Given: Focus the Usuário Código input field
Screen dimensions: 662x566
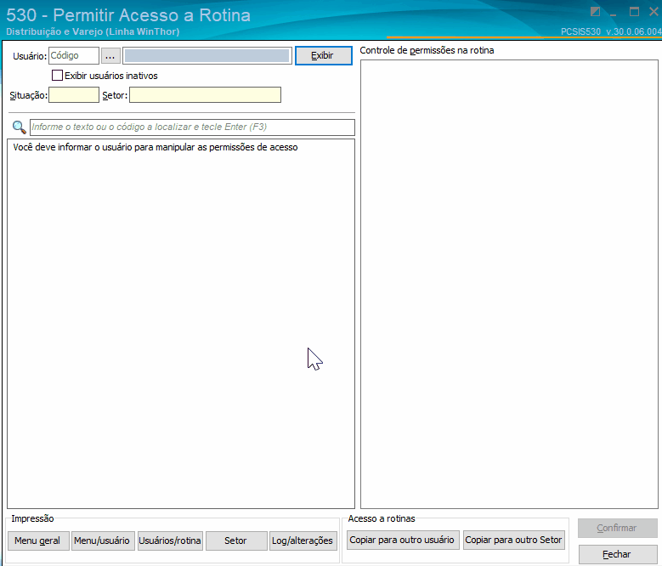Looking at the screenshot, I should [x=74, y=56].
